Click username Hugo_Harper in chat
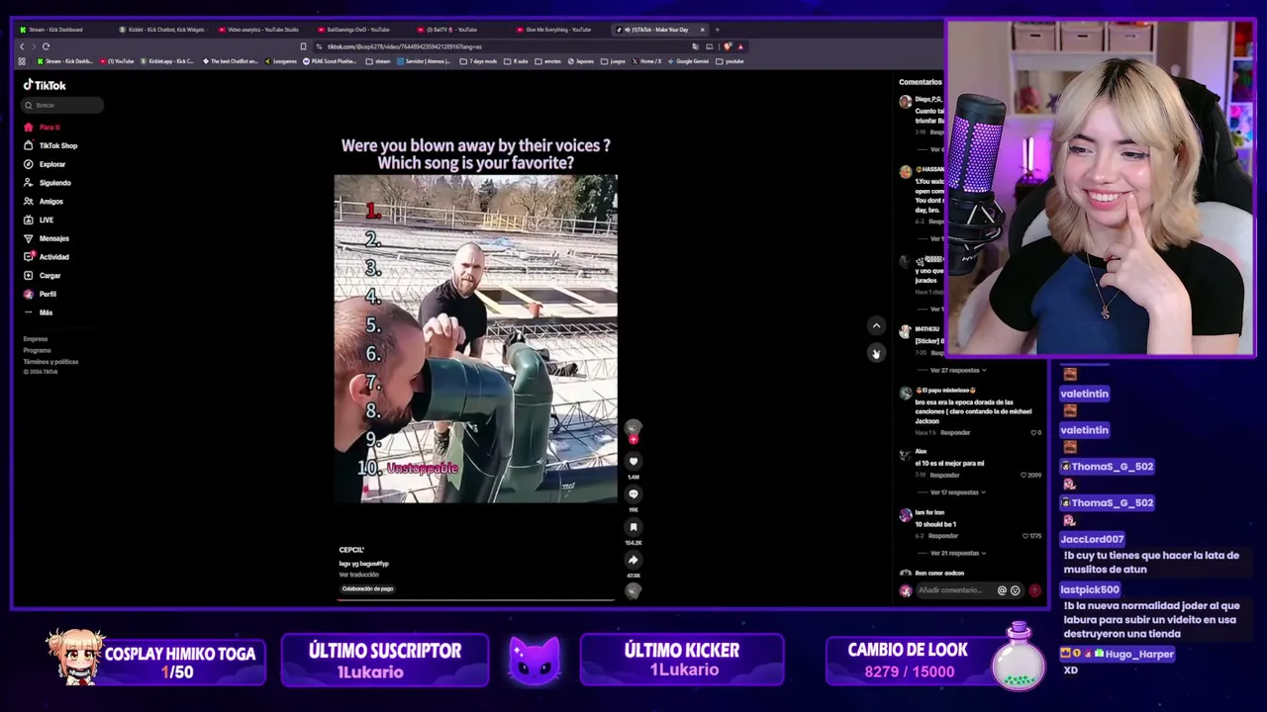The image size is (1267, 712). [x=1139, y=654]
